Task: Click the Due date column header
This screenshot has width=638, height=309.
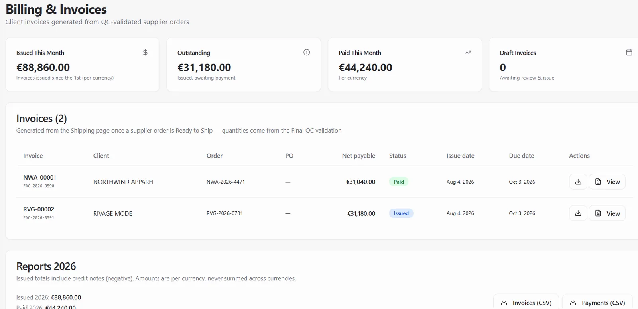Action: click(522, 156)
